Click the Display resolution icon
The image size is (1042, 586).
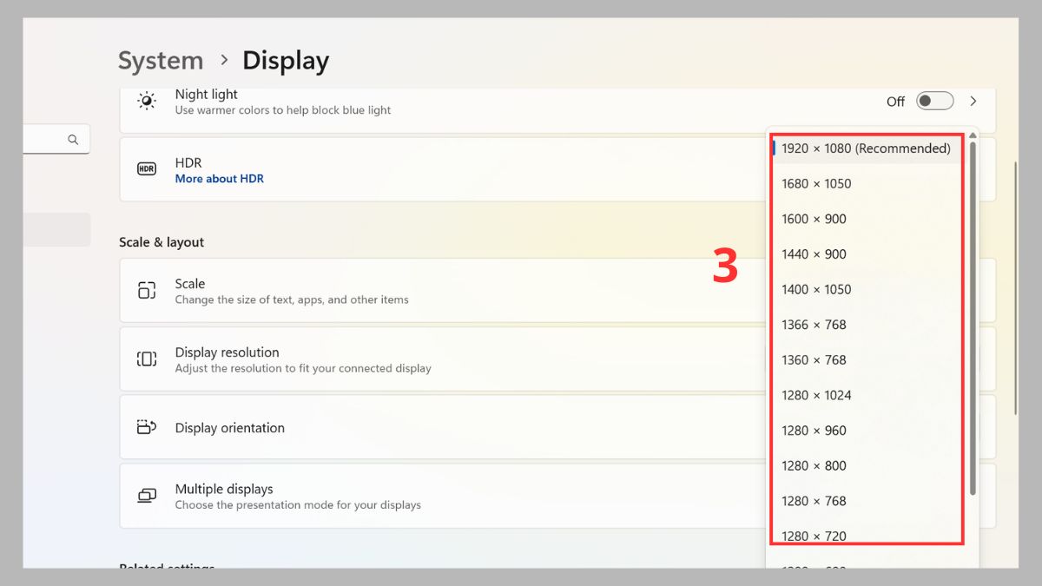[146, 359]
